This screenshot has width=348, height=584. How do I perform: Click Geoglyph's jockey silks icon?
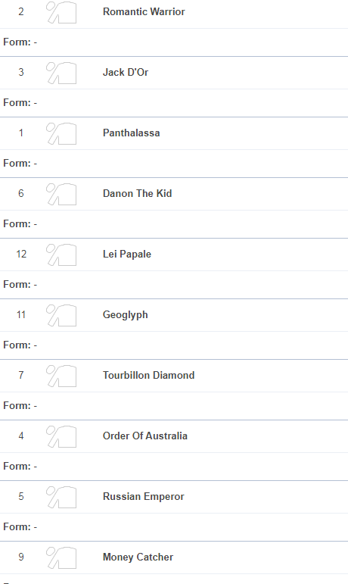61,315
